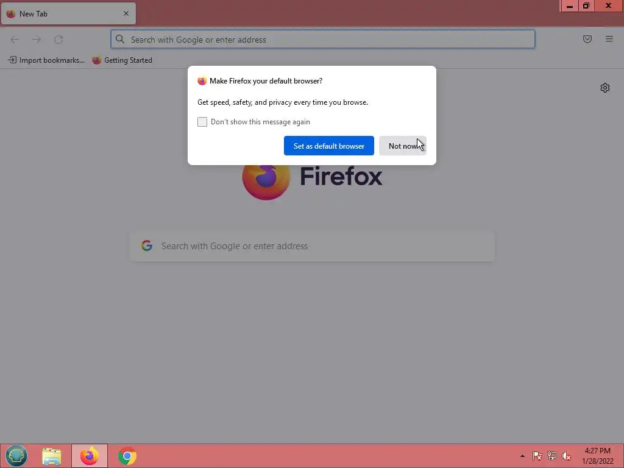
Task: Show hidden system tray icons
Action: click(x=522, y=456)
